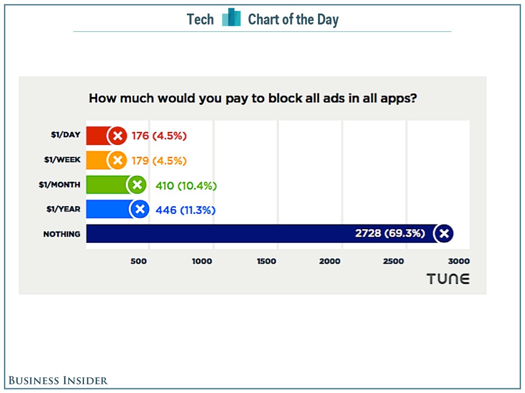Click the orange X icon on $1/WEEK bar

117,161
